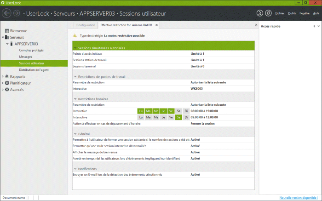Viewport: 322px width, 201px height.
Task: Click Sessions utilisateur in the breadcrumb
Action: pyautogui.click(x=143, y=13)
